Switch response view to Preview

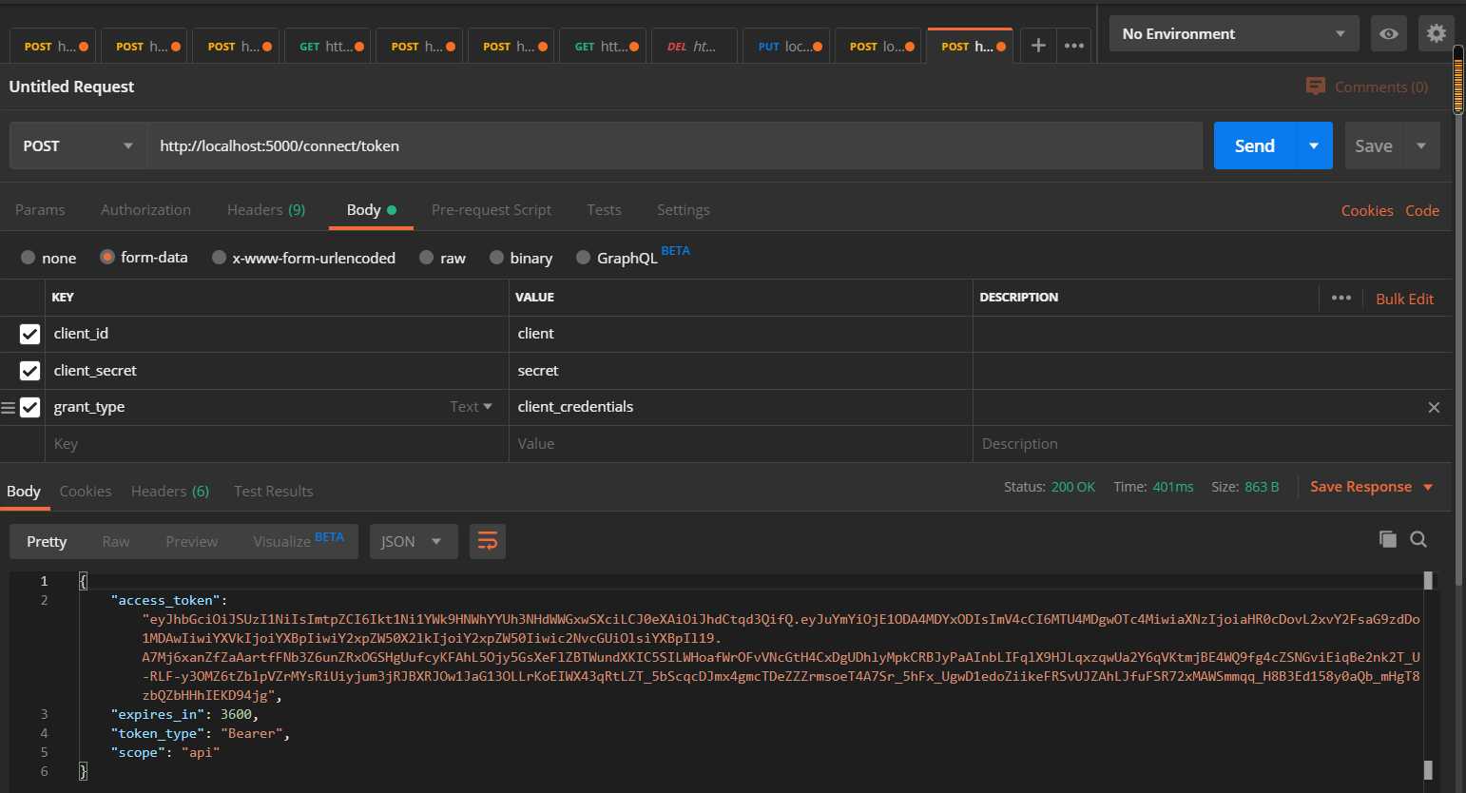(x=192, y=541)
